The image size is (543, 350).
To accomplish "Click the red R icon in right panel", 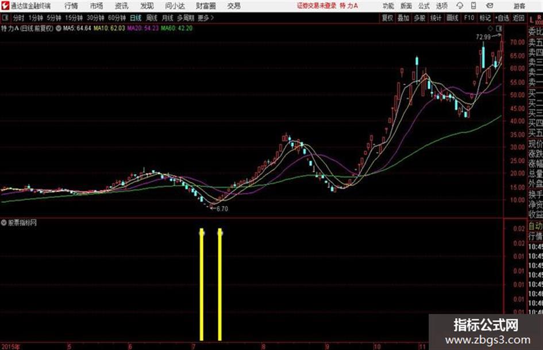I will click(539, 17).
